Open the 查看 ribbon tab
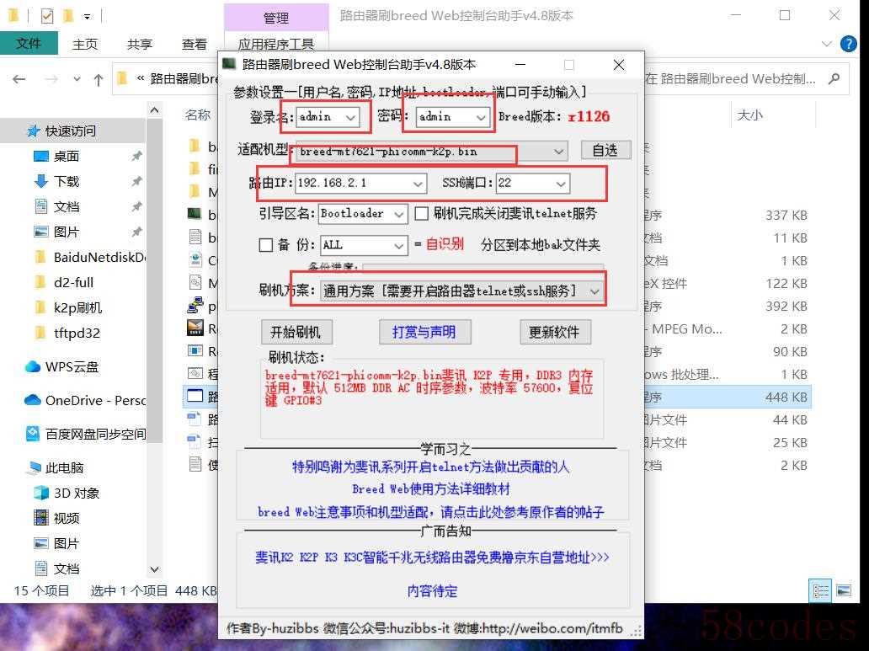The width and height of the screenshot is (869, 651). [x=194, y=44]
